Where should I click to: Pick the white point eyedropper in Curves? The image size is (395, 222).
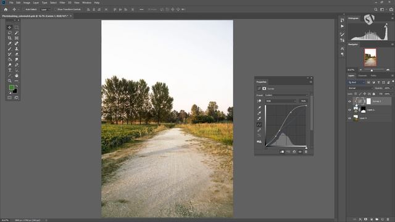[259, 118]
